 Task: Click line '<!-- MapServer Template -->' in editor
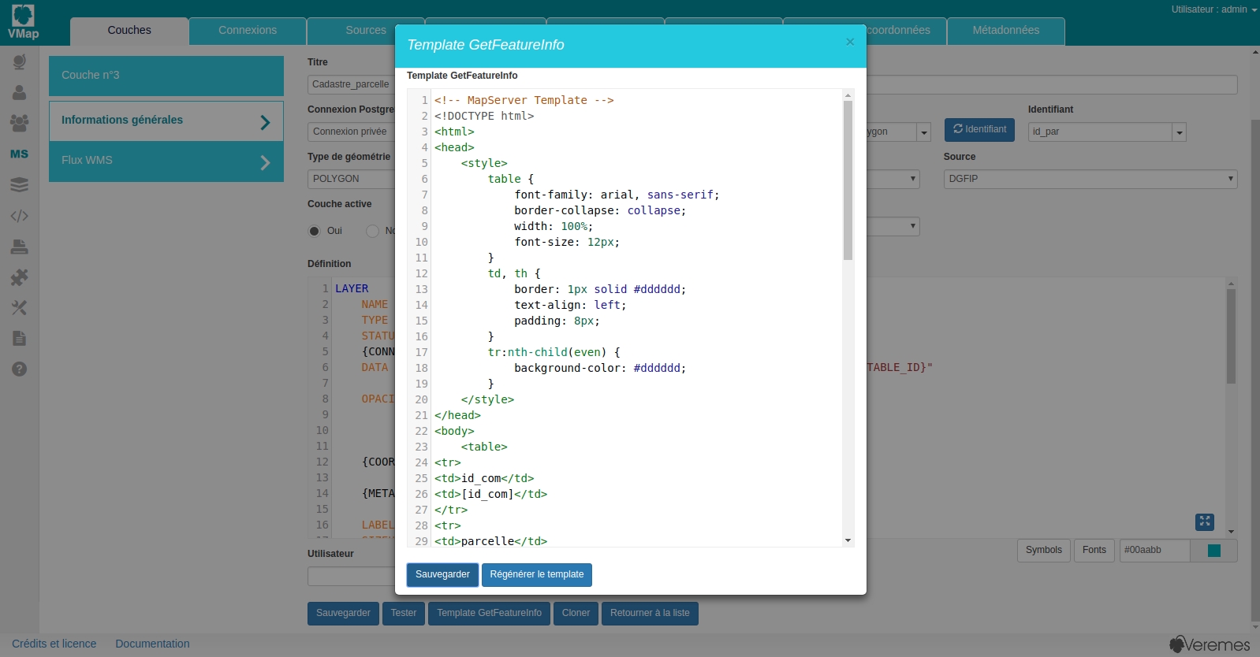[x=524, y=101]
